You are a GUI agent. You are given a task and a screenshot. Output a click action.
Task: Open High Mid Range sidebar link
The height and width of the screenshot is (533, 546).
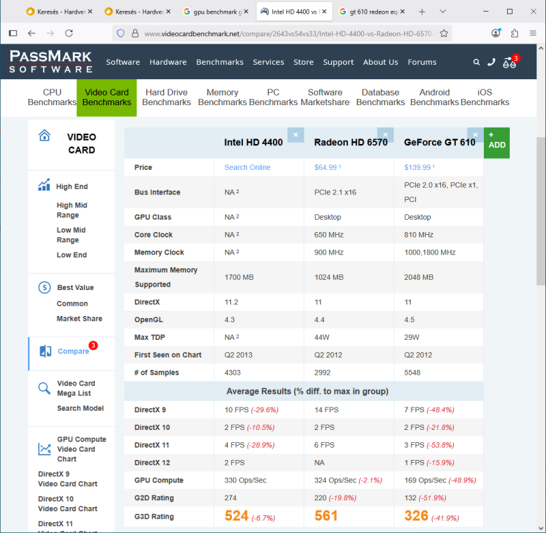[72, 210]
